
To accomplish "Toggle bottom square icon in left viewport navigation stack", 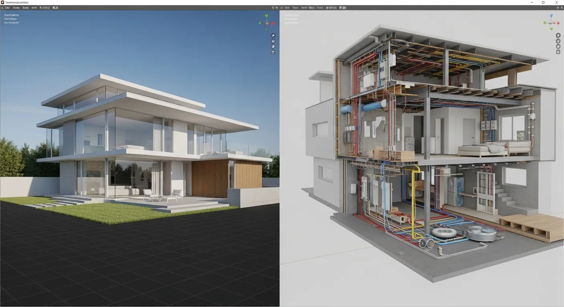I will (273, 52).
